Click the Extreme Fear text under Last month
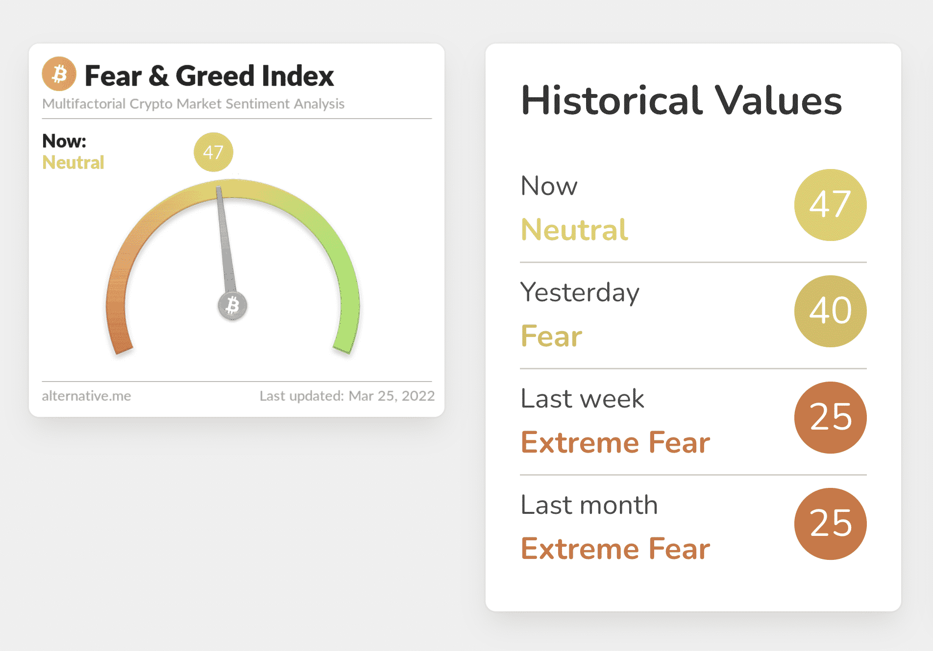933x651 pixels. [x=615, y=549]
